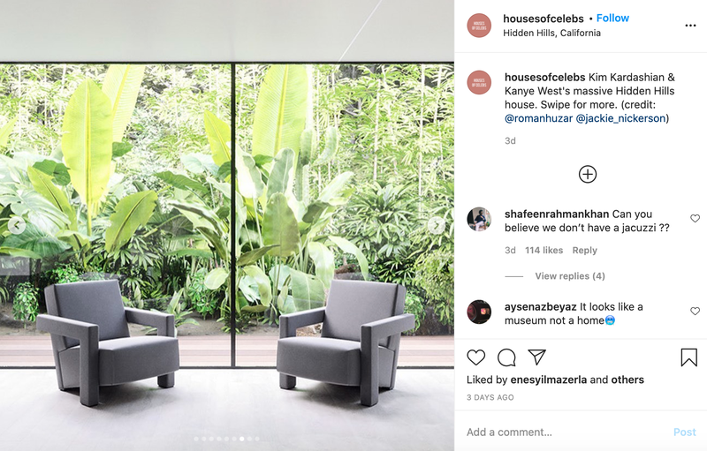View 114 likes on comment
Image resolution: width=707 pixels, height=451 pixels.
click(x=544, y=251)
